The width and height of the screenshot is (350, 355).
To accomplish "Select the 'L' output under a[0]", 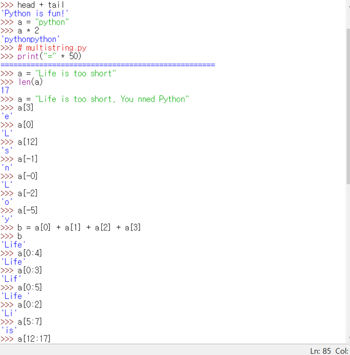I will [x=7, y=133].
